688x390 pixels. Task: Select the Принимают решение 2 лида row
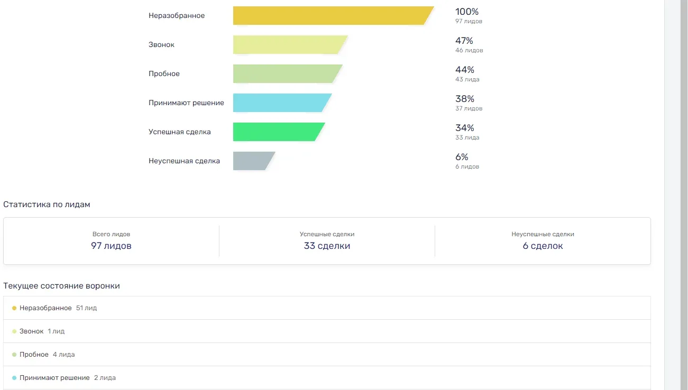tap(327, 378)
